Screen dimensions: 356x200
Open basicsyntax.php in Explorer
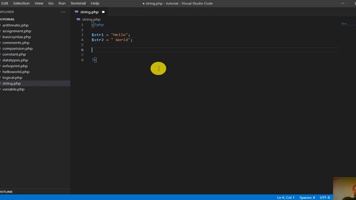17,37
